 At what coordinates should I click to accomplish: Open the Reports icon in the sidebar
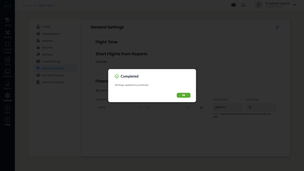coord(7,84)
